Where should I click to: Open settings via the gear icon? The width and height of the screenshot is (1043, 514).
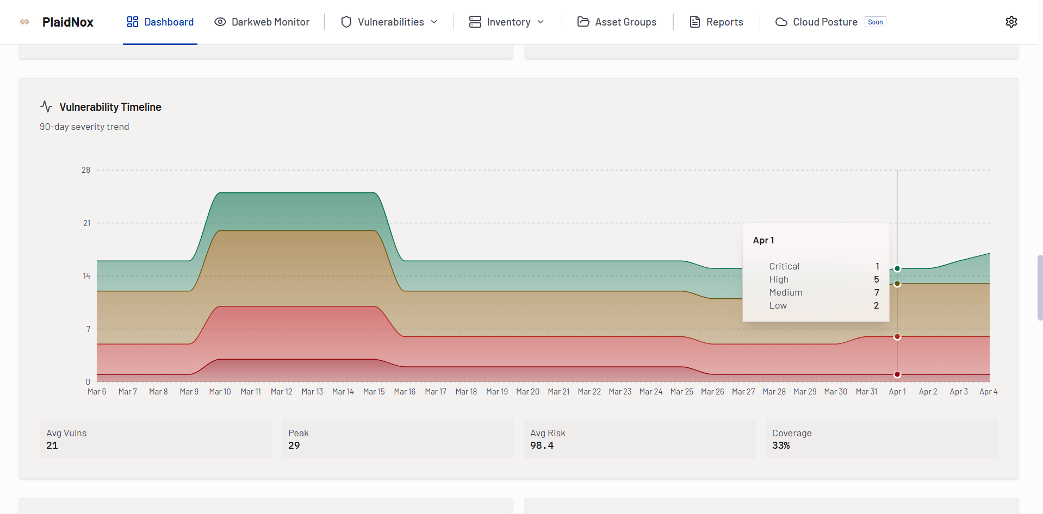1011,22
